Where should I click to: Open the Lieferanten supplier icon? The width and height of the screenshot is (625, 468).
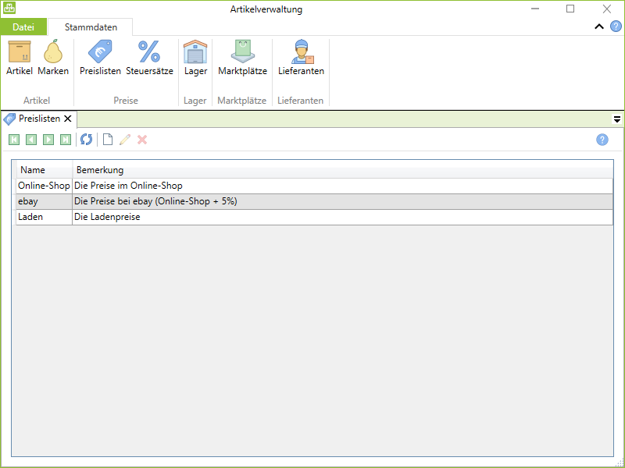tap(301, 58)
